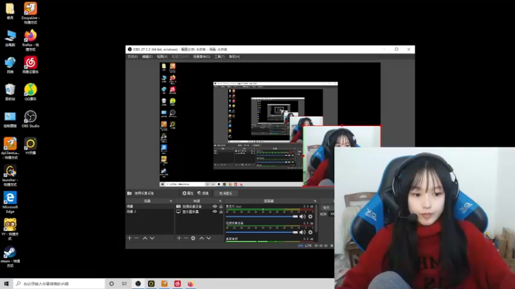Select 场景 2 in Scenes list
The width and height of the screenshot is (515, 289).
pos(150,212)
